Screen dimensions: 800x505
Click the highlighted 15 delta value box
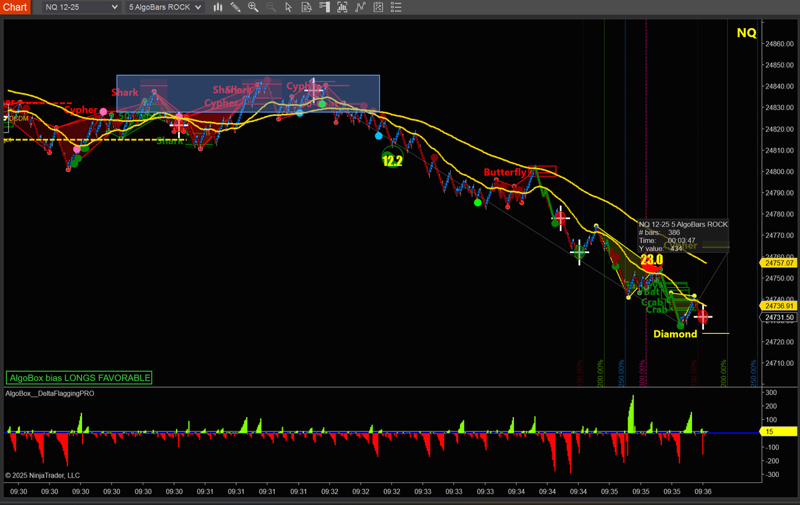[x=777, y=432]
